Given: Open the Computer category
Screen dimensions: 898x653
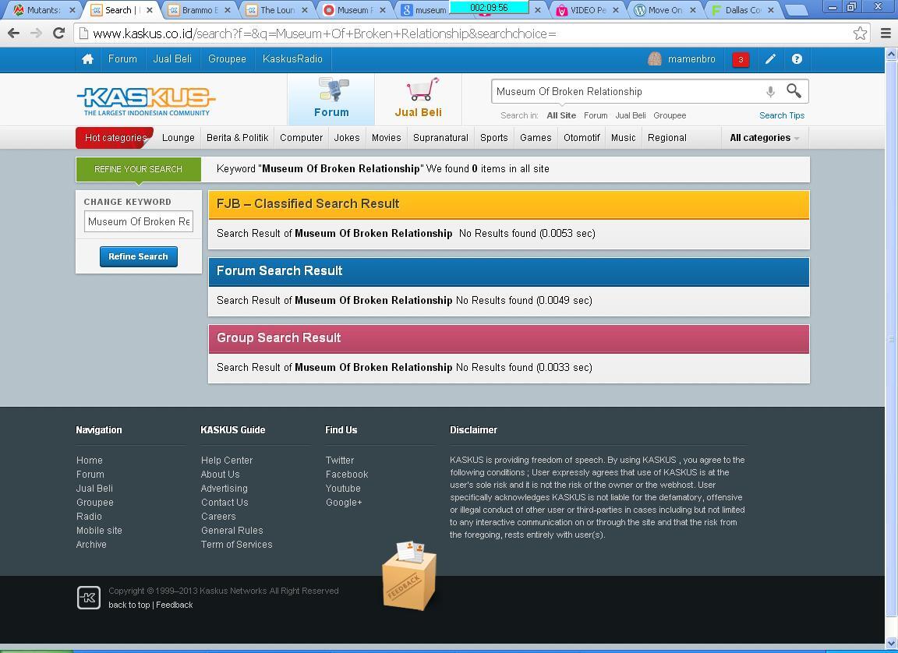Looking at the screenshot, I should (301, 138).
